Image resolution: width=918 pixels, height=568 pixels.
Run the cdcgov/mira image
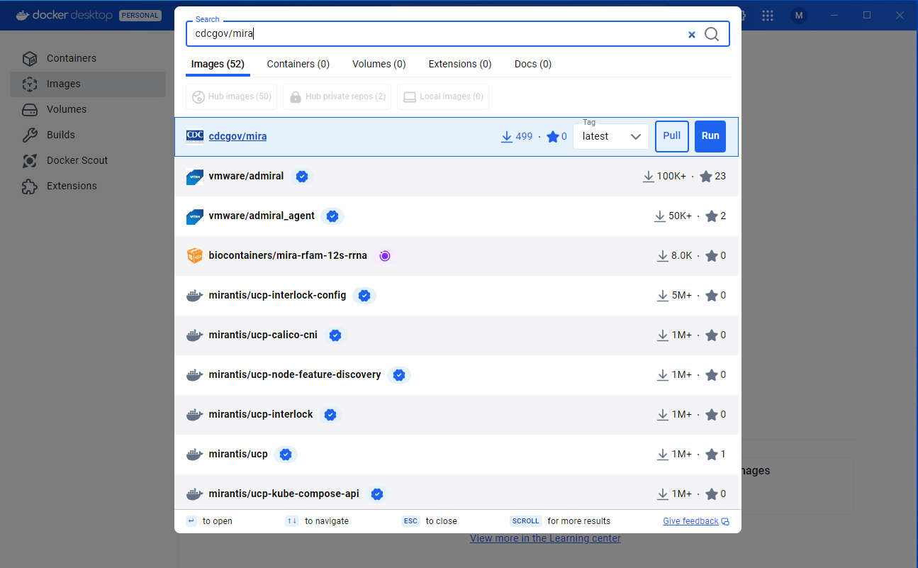click(x=710, y=136)
